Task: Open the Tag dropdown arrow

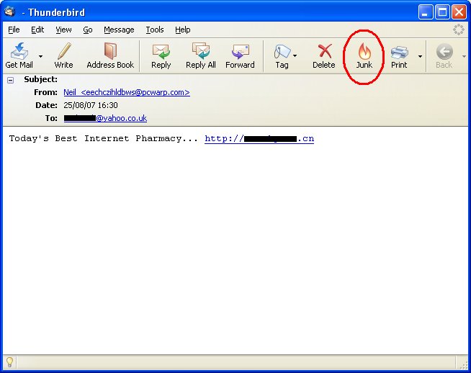Action: [x=295, y=55]
